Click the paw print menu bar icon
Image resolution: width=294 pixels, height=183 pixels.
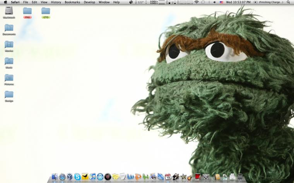(x=131, y=2)
